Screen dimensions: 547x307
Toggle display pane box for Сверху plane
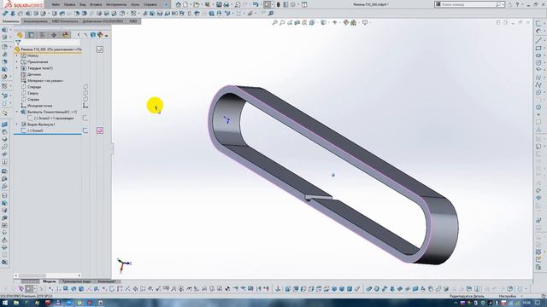coord(85,93)
